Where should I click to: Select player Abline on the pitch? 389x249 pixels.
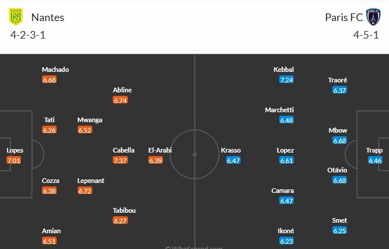[122, 90]
